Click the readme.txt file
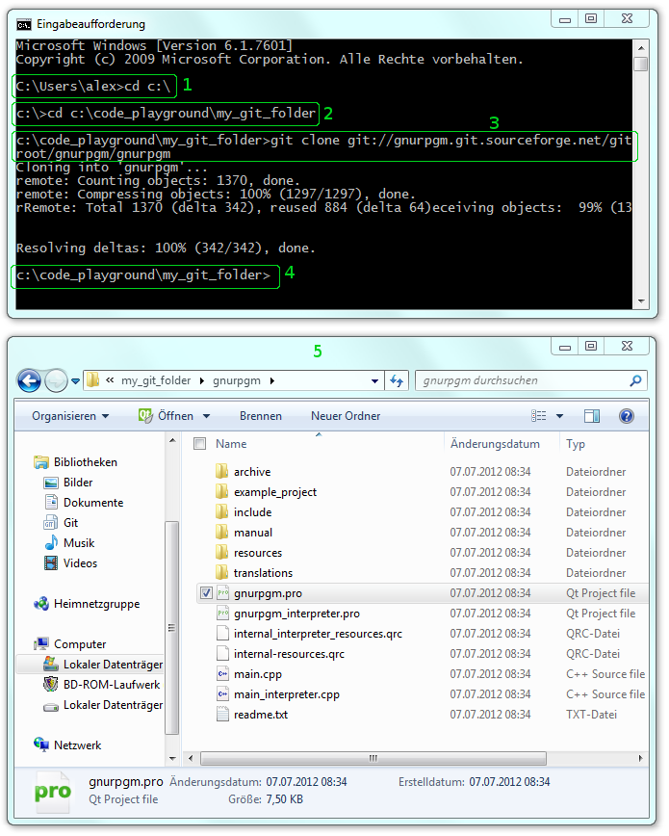Viewport: 669px width, 836px height. [260, 715]
